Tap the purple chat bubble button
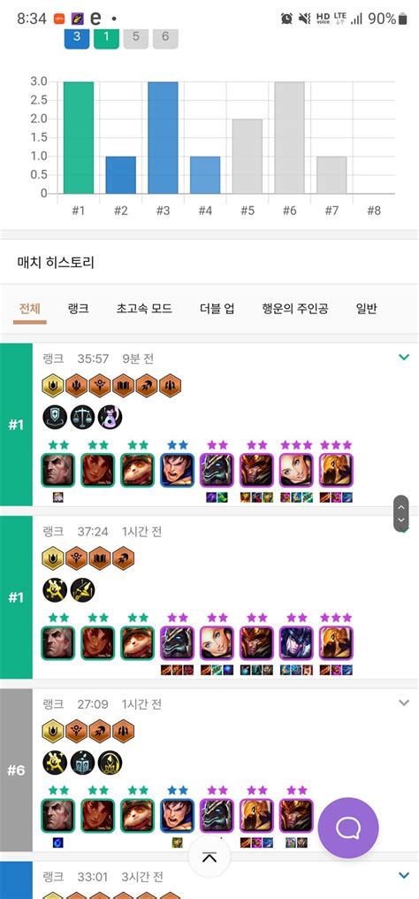Screen dimensions: 419x899 [348, 827]
